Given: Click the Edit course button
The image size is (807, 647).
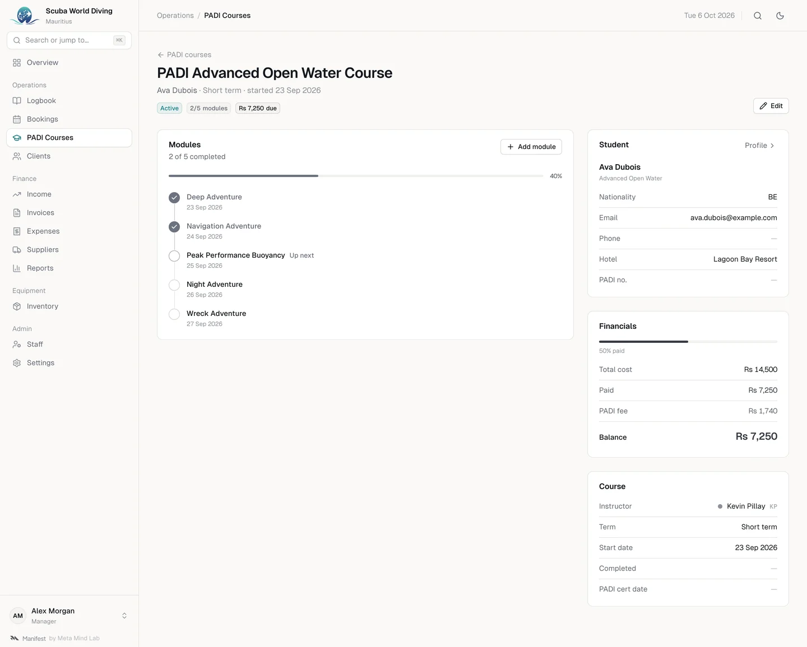Looking at the screenshot, I should pos(771,106).
